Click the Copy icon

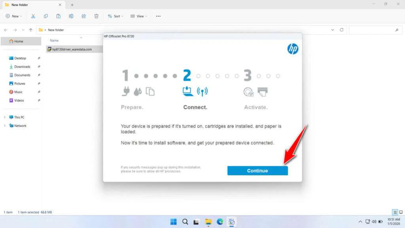(x=46, y=16)
